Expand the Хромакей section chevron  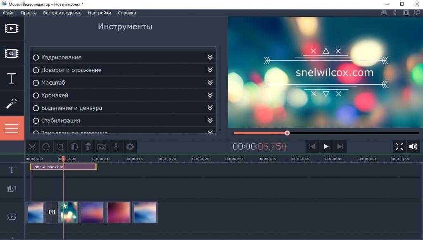210,95
